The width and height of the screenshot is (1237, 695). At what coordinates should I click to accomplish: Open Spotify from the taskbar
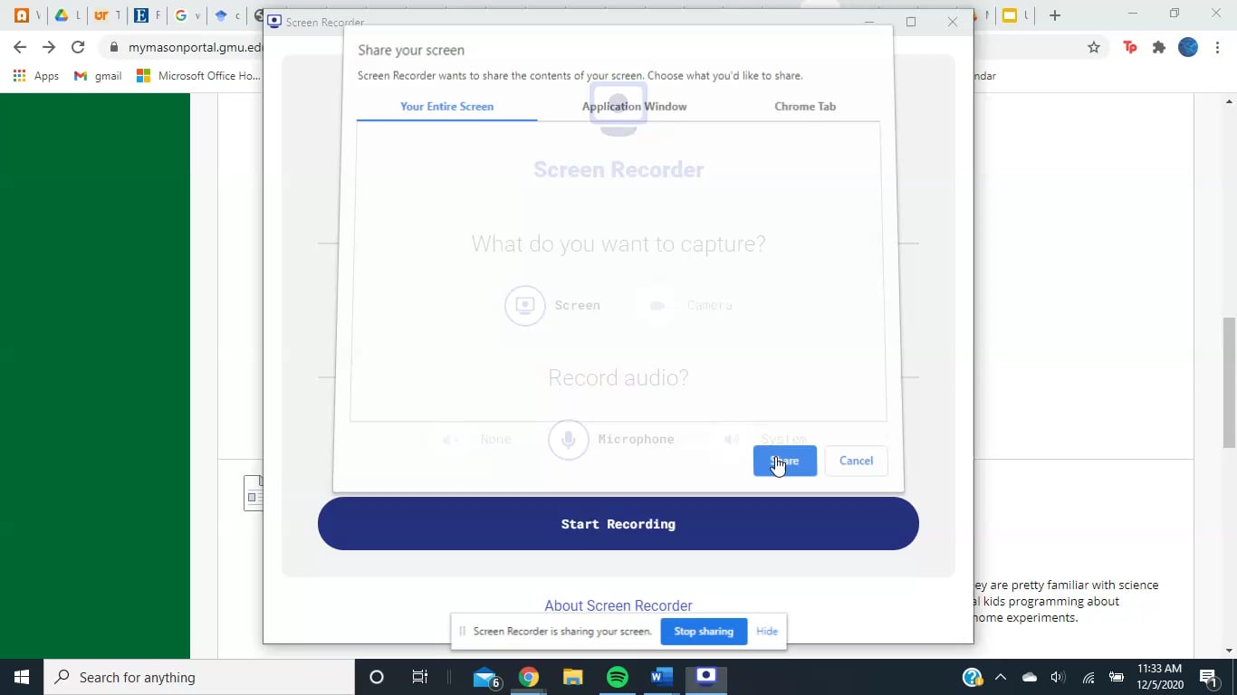[x=618, y=677]
